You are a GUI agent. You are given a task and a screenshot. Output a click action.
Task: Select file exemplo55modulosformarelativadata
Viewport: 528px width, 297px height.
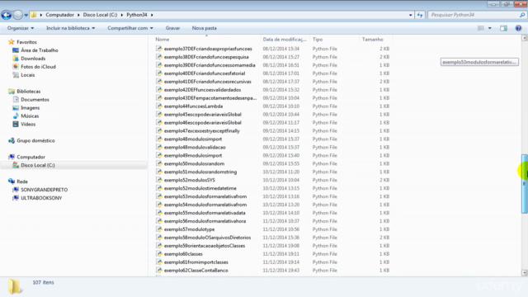click(205, 213)
